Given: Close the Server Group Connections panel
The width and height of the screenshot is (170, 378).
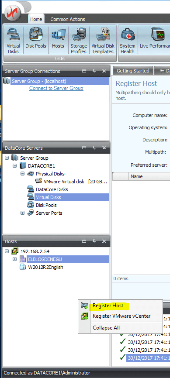Looking at the screenshot, I should pos(104,71).
